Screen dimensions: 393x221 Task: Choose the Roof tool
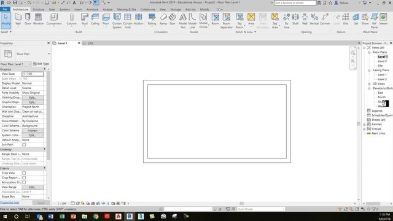tap(85, 20)
